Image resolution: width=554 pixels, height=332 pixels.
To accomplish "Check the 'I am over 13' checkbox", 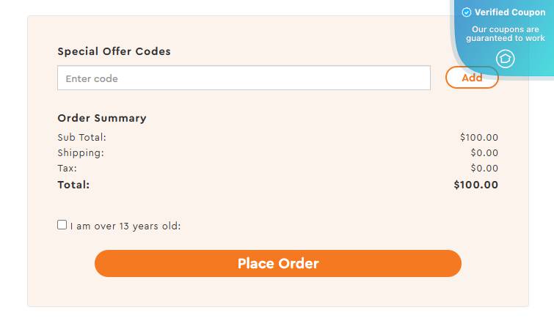I will [62, 225].
